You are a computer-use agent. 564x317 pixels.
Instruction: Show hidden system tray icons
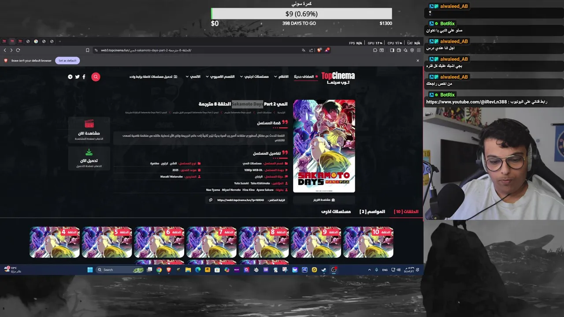[x=369, y=270]
